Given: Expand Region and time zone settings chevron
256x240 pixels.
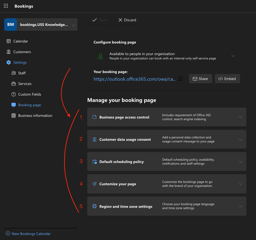Looking at the screenshot, I should coord(240,206).
